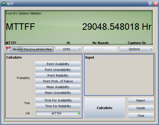Open the Units menu button
This screenshot has width=159, height=125.
pos(67,49)
